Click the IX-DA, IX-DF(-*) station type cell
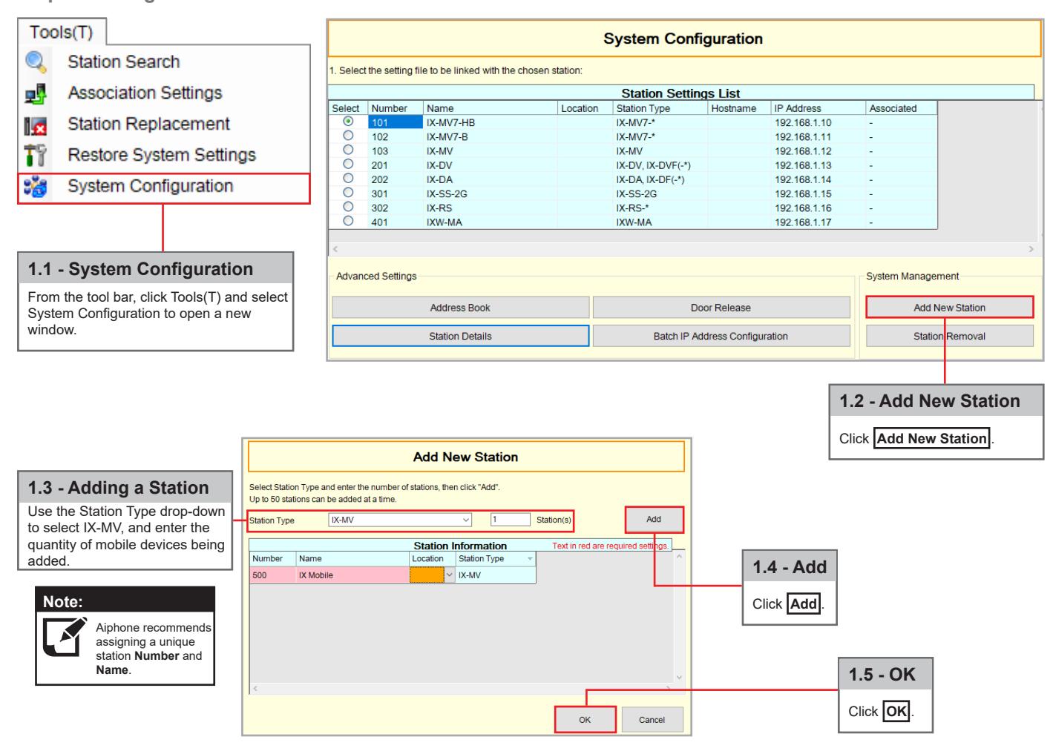Screen dimensions: 1053x751 [660, 179]
